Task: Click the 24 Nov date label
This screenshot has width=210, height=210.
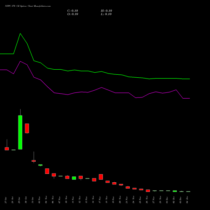Action: click(134, 200)
